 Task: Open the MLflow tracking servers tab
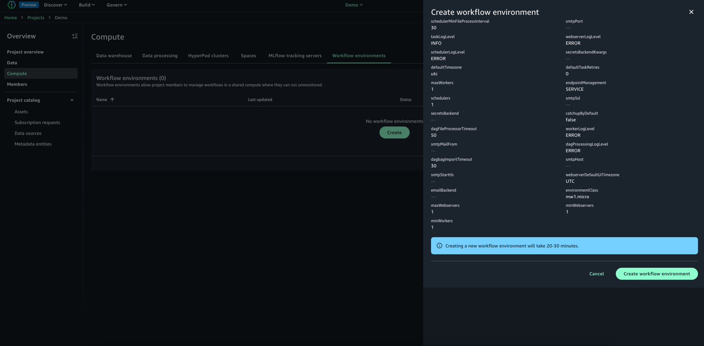click(295, 56)
